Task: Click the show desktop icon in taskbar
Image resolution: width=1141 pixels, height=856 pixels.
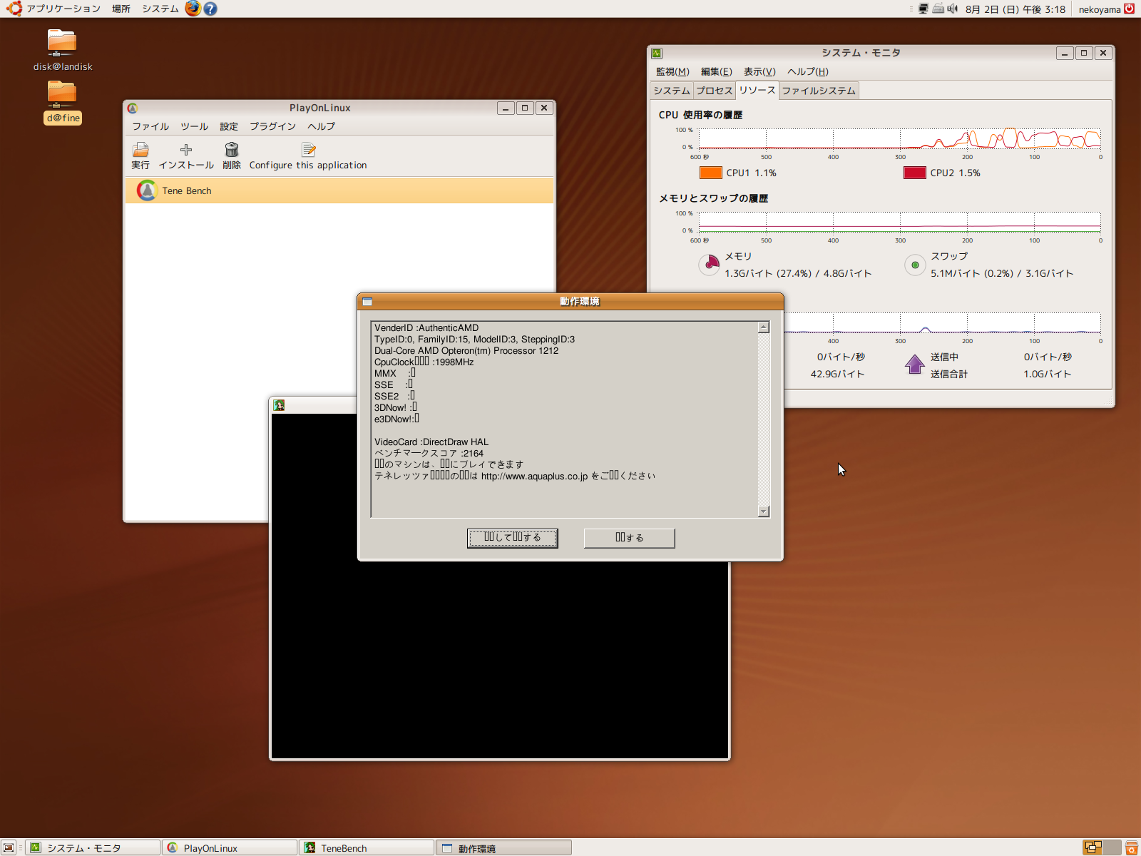Action: (x=9, y=847)
